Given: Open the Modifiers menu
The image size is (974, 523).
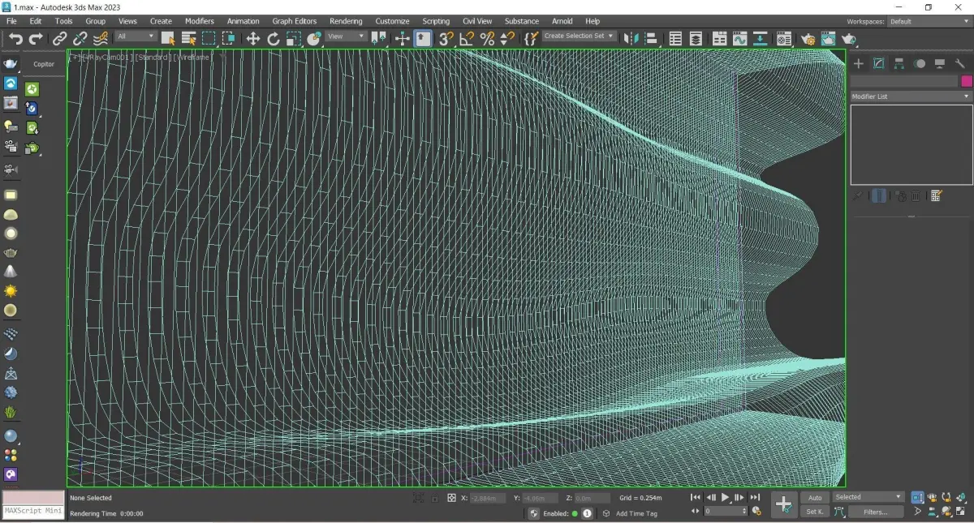Looking at the screenshot, I should tap(200, 21).
